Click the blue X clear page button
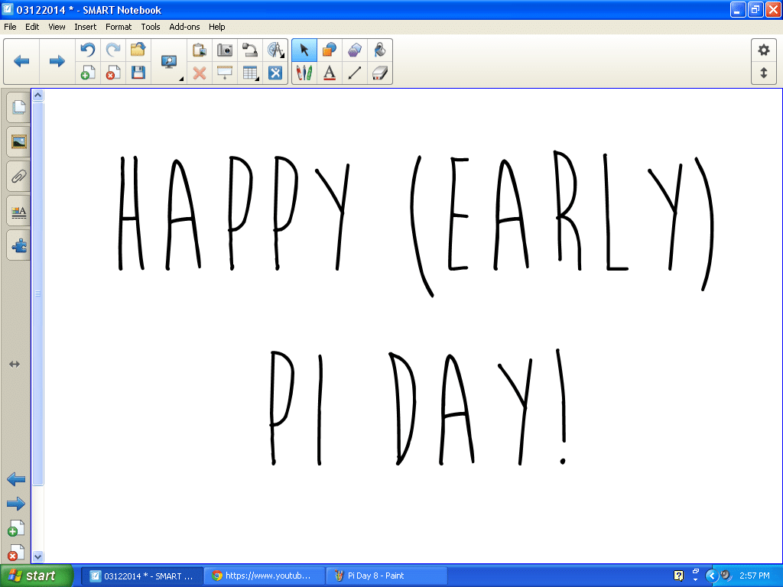783x587 pixels. point(275,73)
